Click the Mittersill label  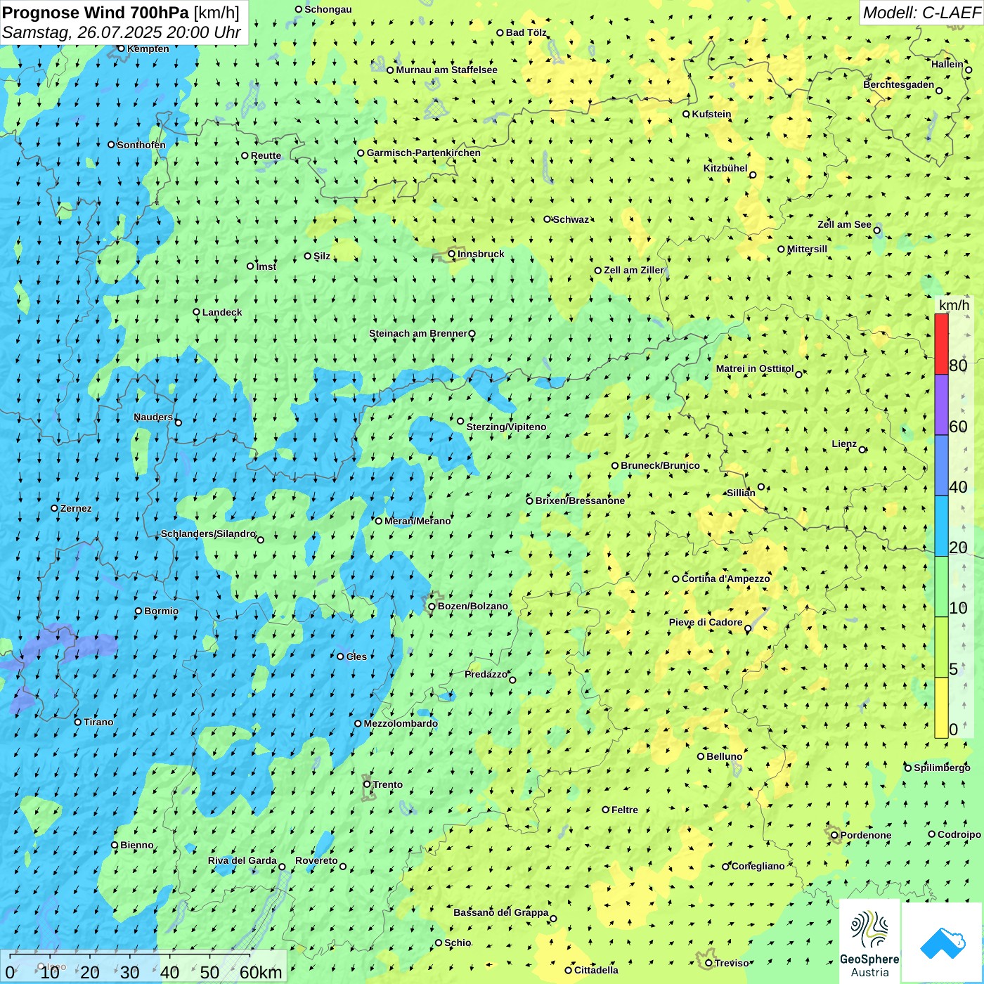[807, 249]
